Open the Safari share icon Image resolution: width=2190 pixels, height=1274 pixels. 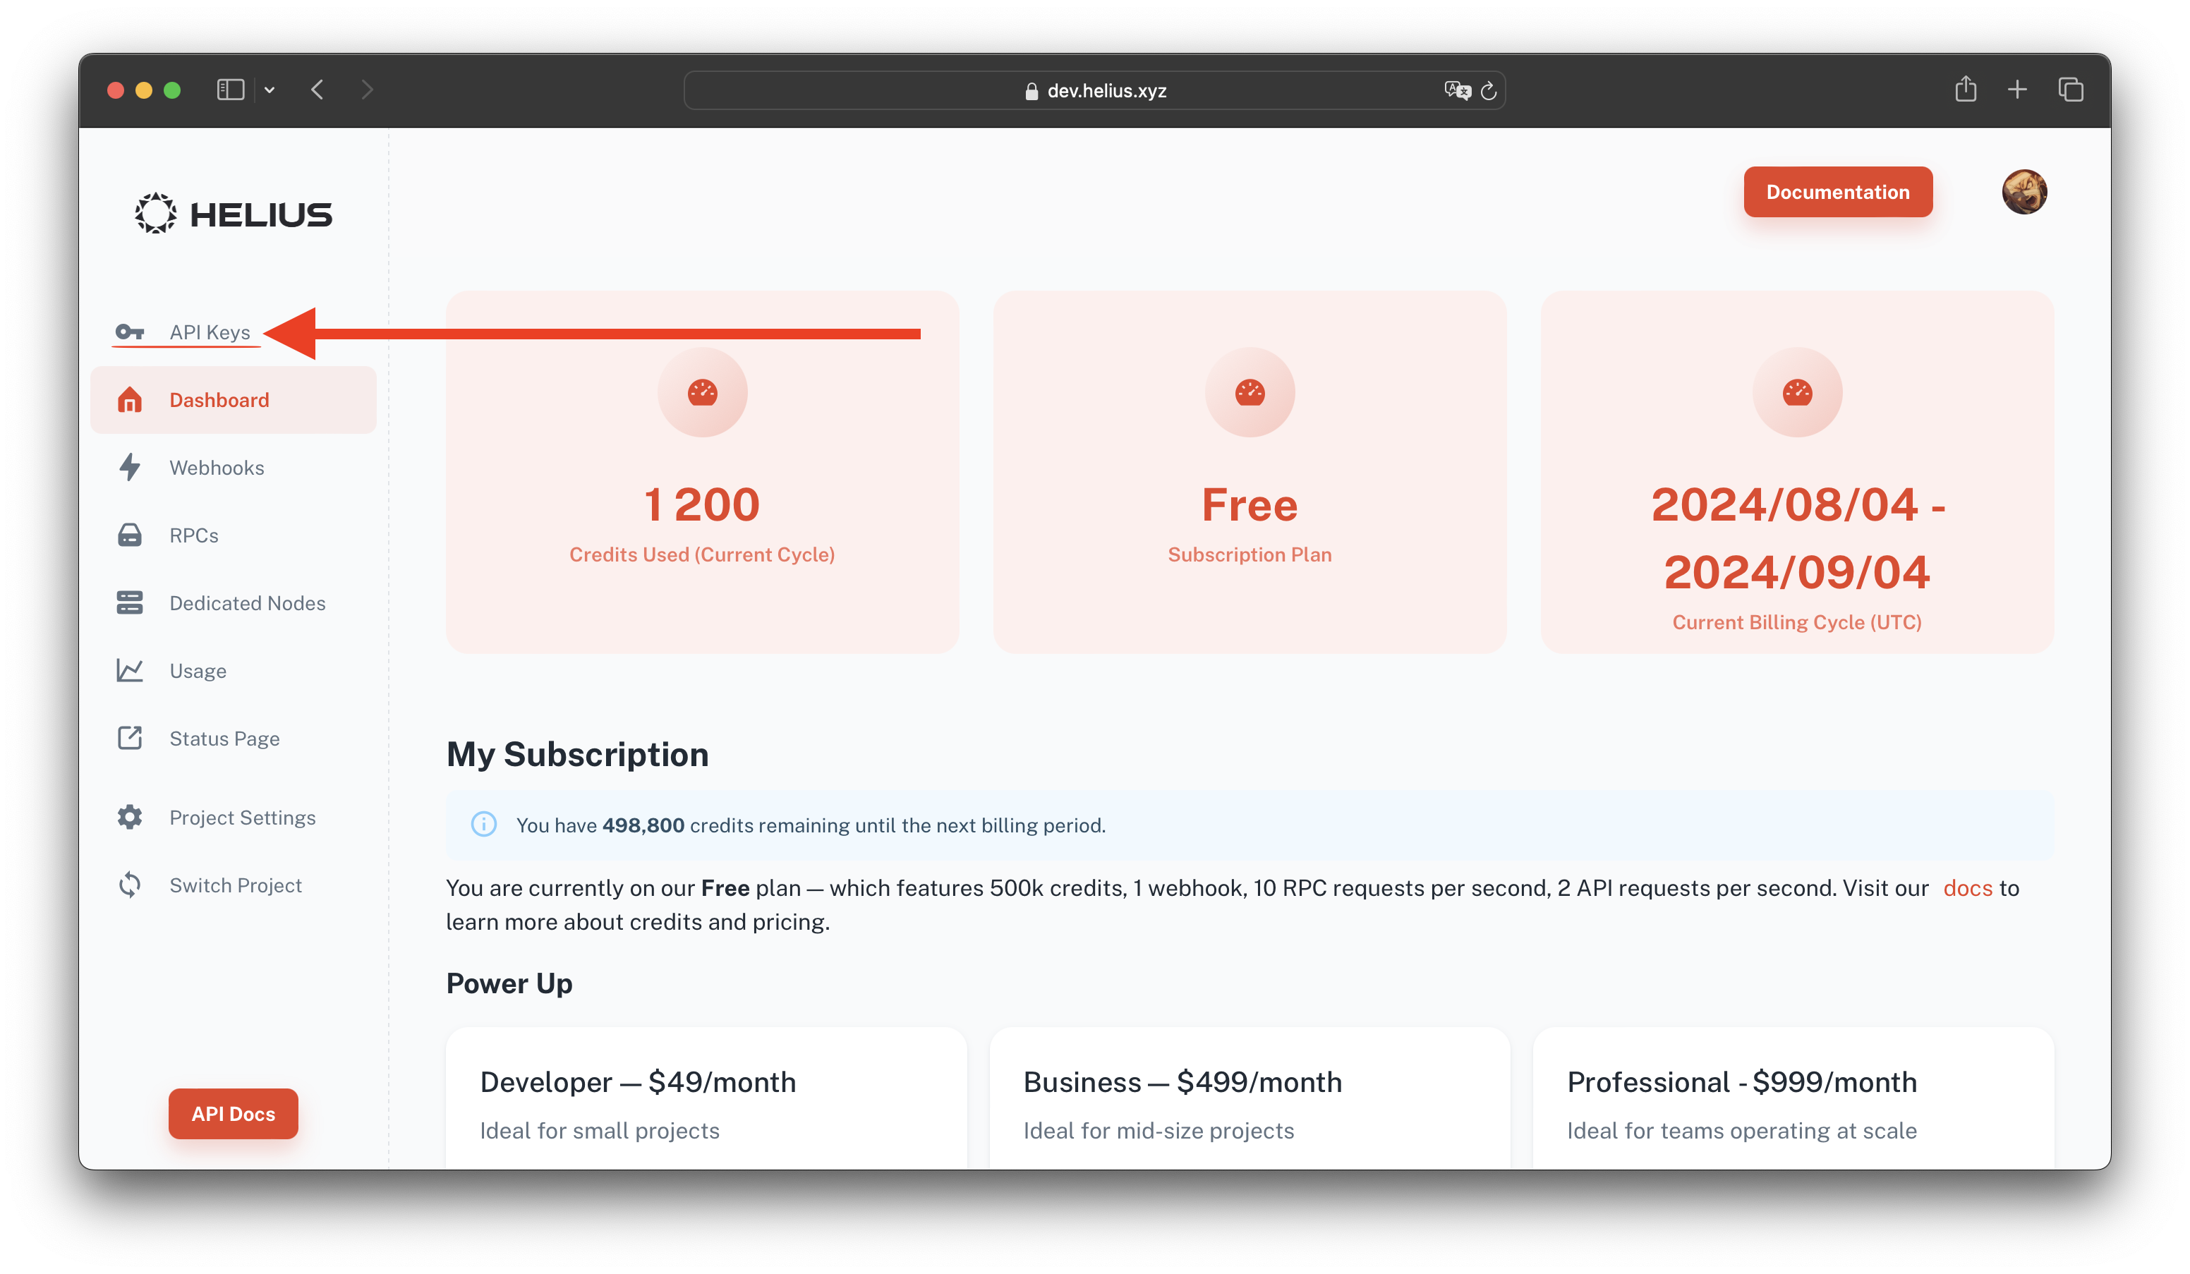1966,89
